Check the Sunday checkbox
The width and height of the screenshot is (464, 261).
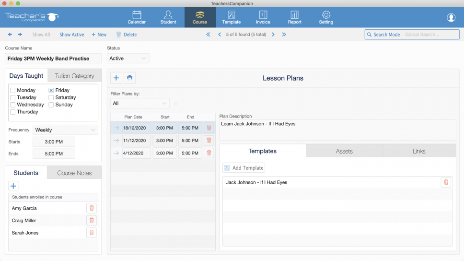(x=51, y=105)
